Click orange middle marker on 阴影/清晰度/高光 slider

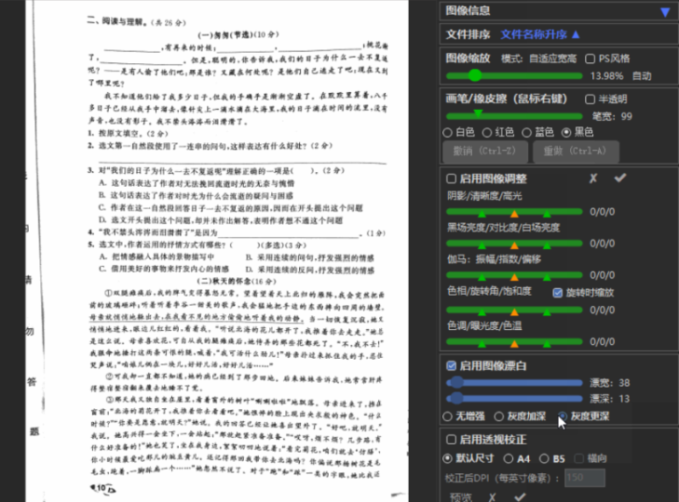[x=515, y=213]
